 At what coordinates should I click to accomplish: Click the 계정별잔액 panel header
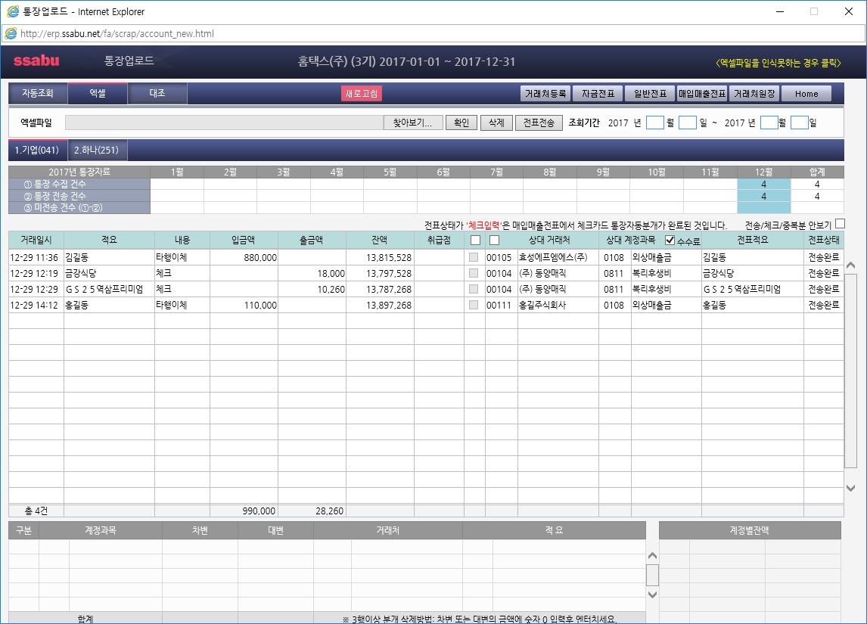749,531
